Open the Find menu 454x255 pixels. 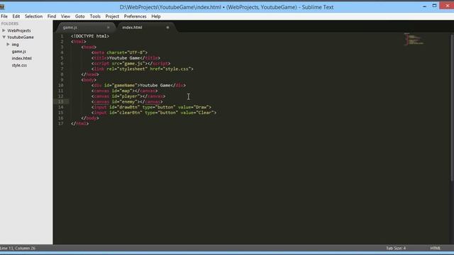52,16
